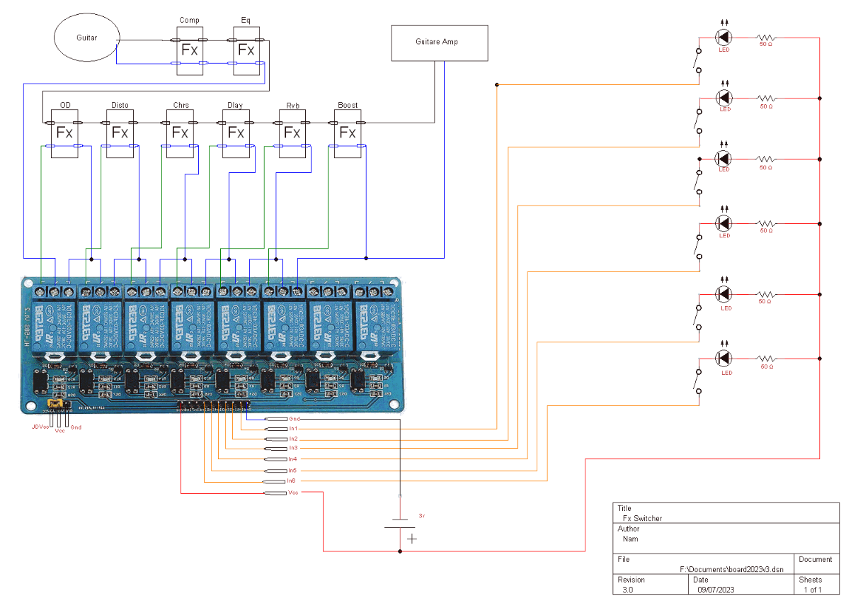Screen dimensions: 846x601
Task: Select the Dlay Fx block
Action: (x=236, y=134)
